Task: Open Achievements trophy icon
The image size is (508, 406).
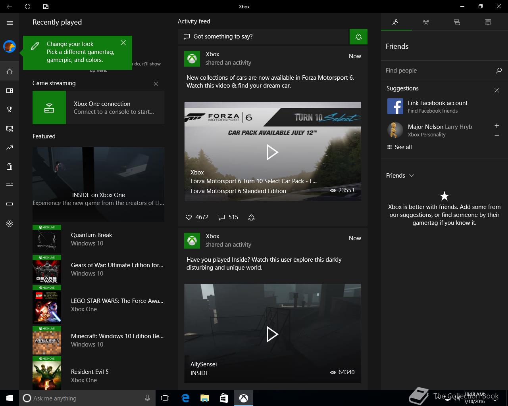Action: tap(10, 109)
